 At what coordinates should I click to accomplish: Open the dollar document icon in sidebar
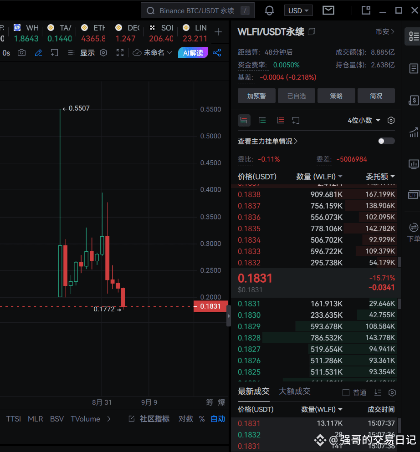(414, 101)
